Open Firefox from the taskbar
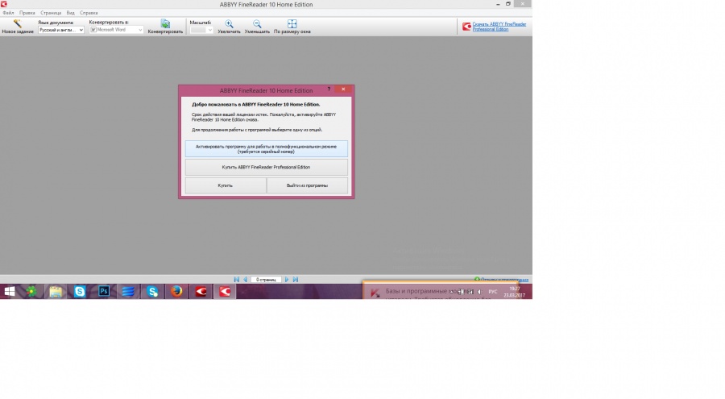725x399 pixels. coord(176,291)
